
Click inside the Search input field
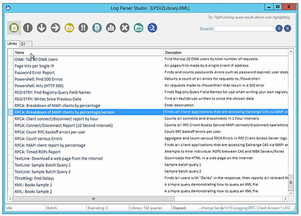coord(244,29)
